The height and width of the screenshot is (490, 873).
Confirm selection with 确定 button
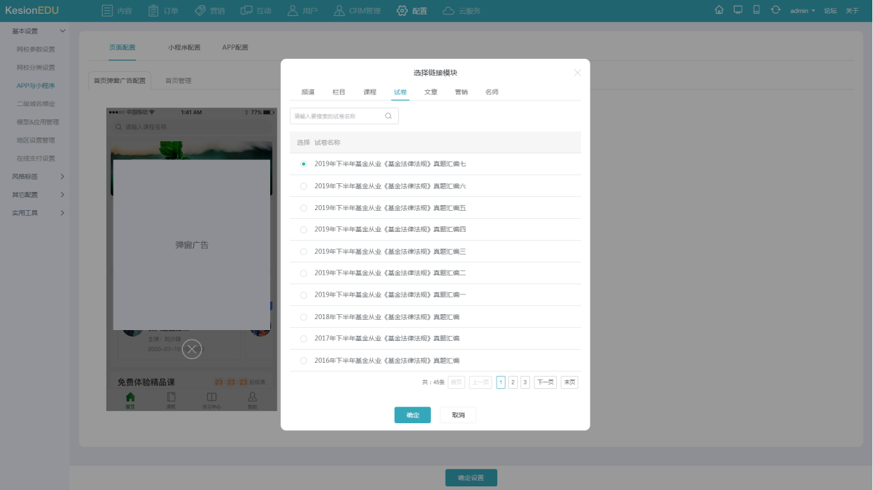point(412,415)
